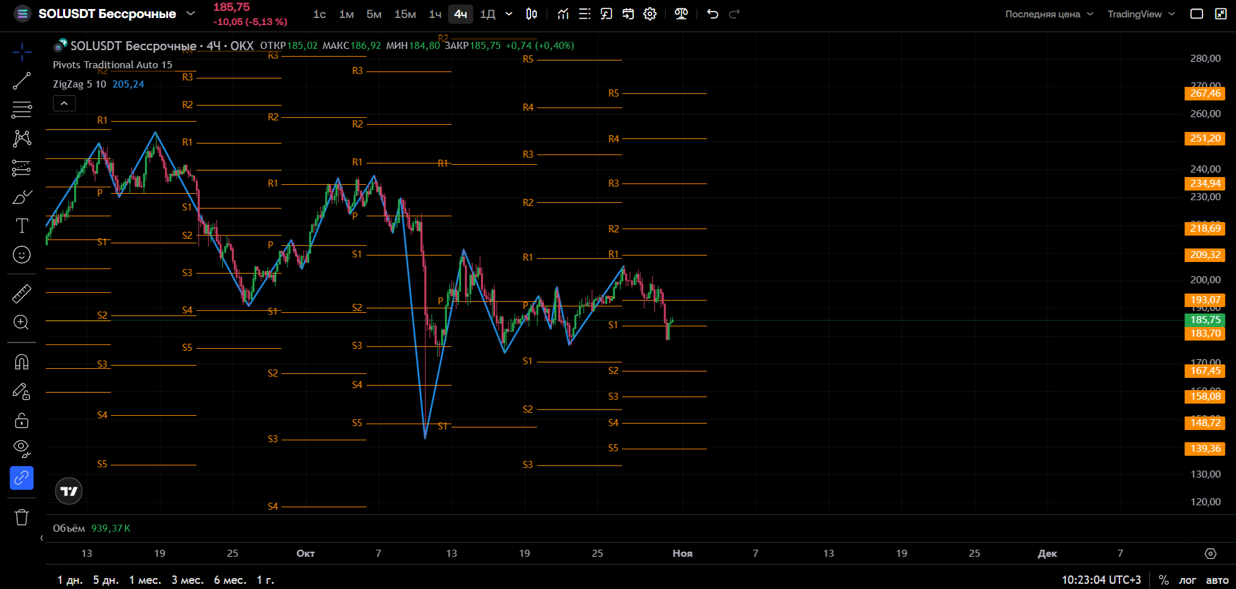
Task: Switch to the 1Д timeframe
Action: [488, 14]
